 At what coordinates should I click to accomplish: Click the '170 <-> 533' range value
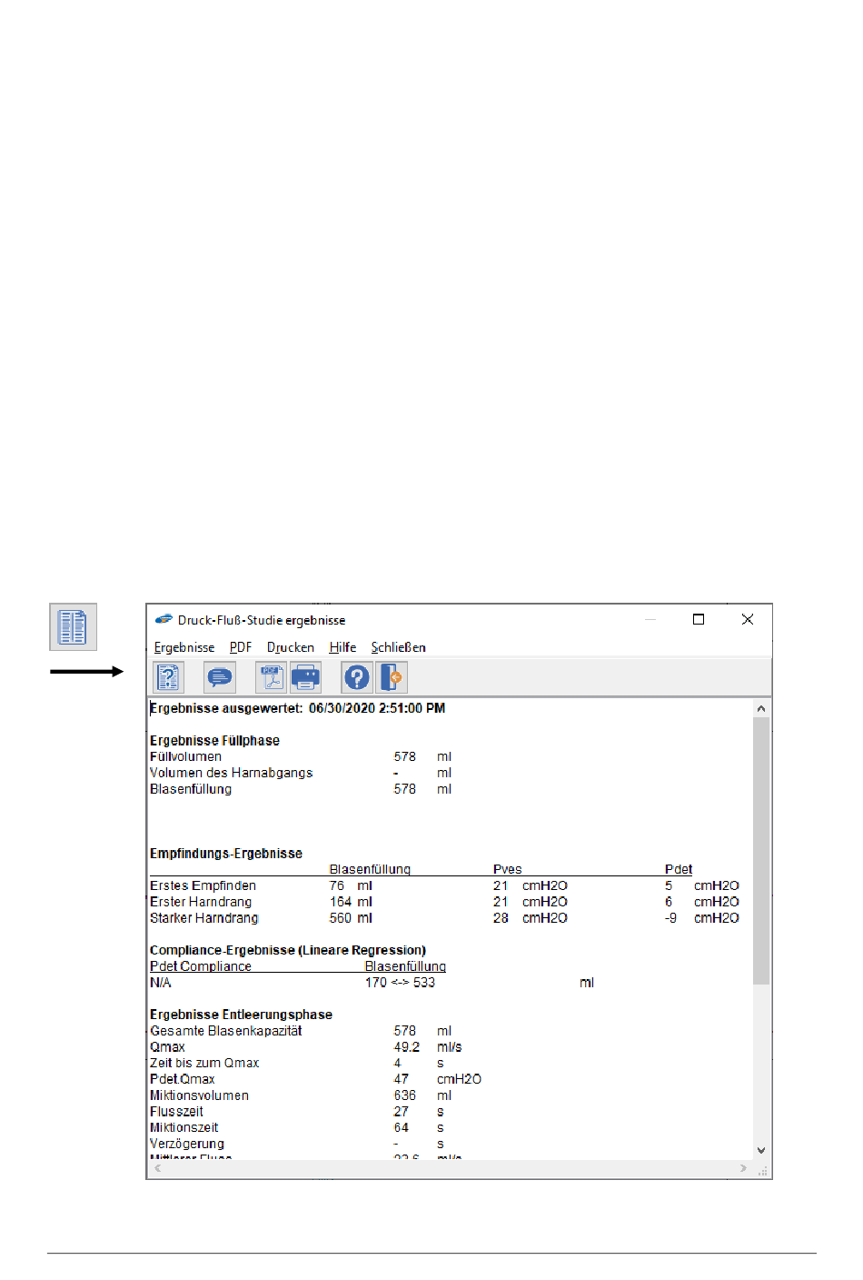click(x=400, y=983)
